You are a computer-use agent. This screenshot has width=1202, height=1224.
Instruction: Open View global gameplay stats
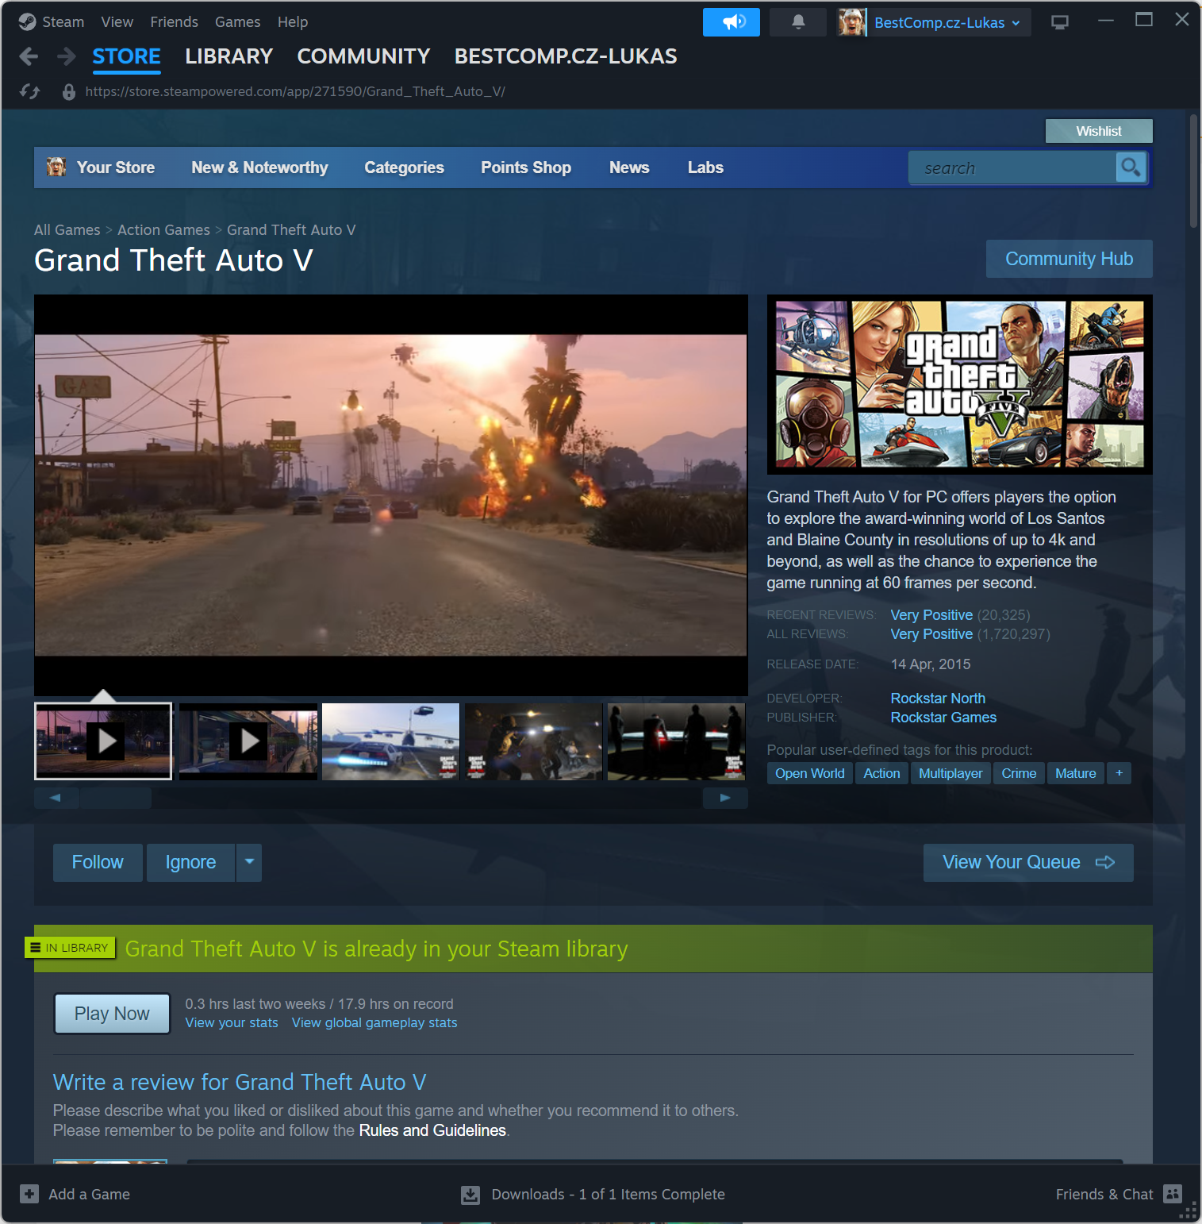[x=374, y=1022]
